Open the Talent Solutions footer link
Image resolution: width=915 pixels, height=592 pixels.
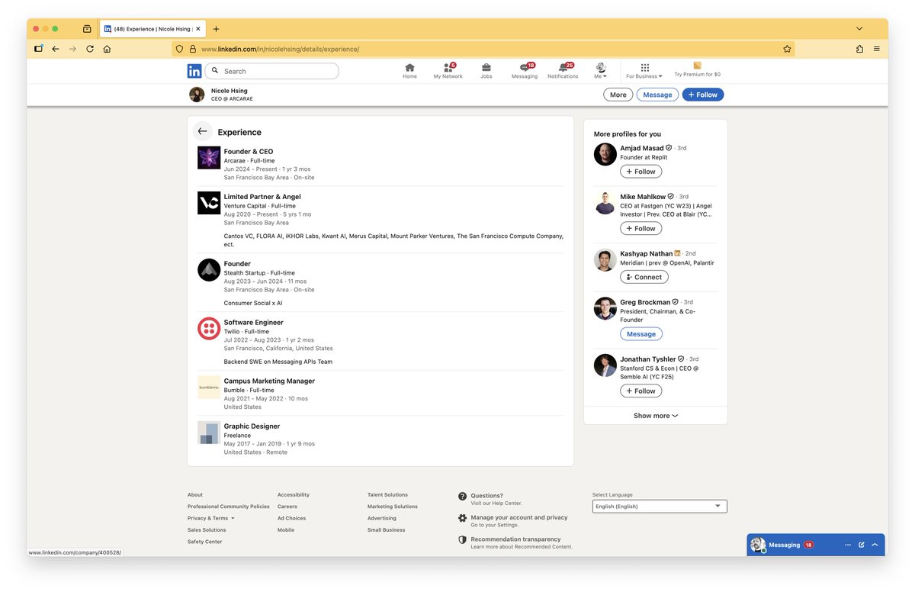pos(387,495)
